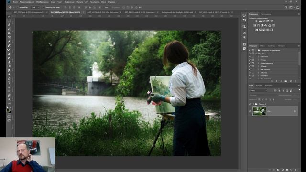306x172 pixels.
Task: Add a Brightness/Contrast adjustment
Action: pyautogui.click(x=256, y=21)
